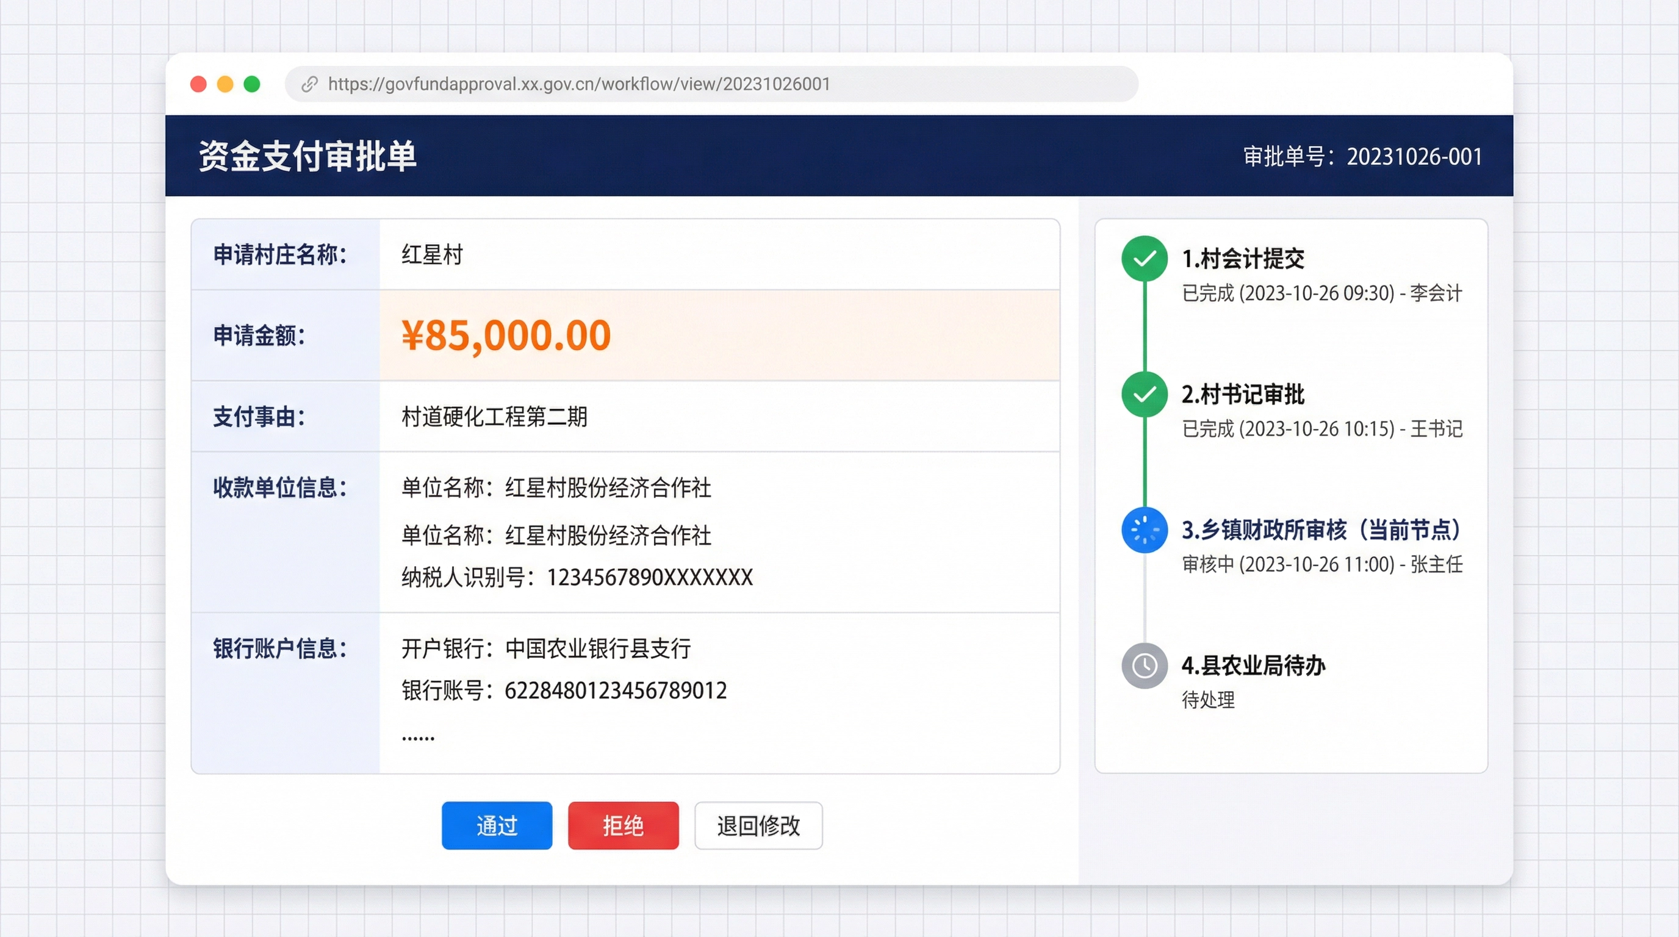Click the URL in the browser address bar
Viewport: 1679px width, 937px height.
579,84
